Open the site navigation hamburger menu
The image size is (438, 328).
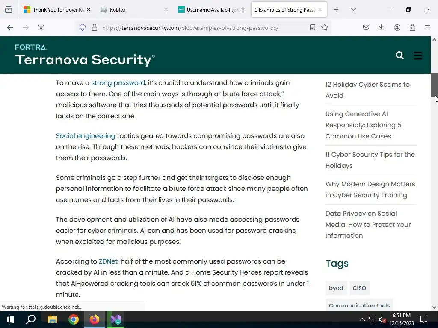(418, 56)
